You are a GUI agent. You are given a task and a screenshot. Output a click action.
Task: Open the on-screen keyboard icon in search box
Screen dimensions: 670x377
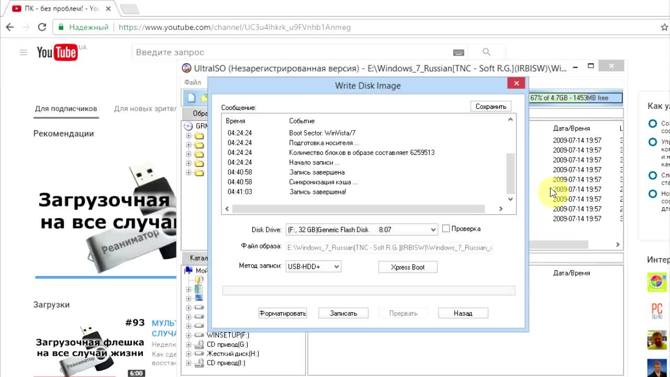pos(459,52)
